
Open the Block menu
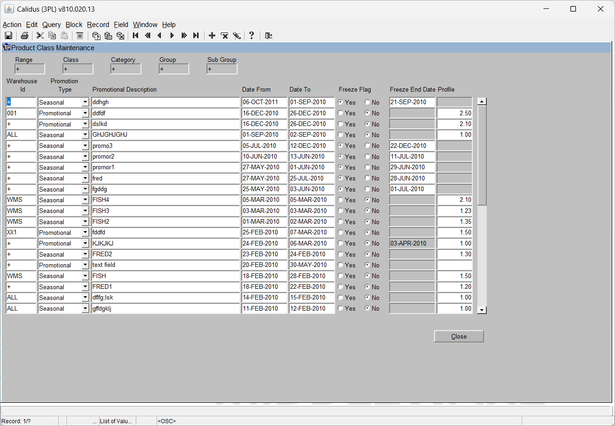click(74, 25)
